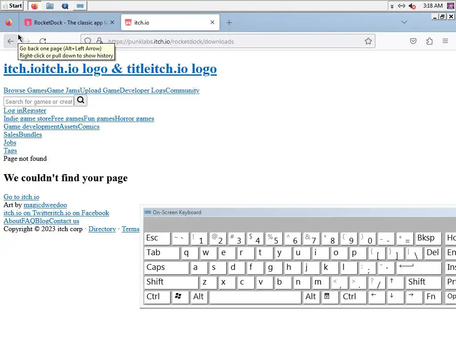Toggle the Fn key on On-Screen Keyboard
Image resolution: width=456 pixels, height=342 pixels.
tap(433, 297)
